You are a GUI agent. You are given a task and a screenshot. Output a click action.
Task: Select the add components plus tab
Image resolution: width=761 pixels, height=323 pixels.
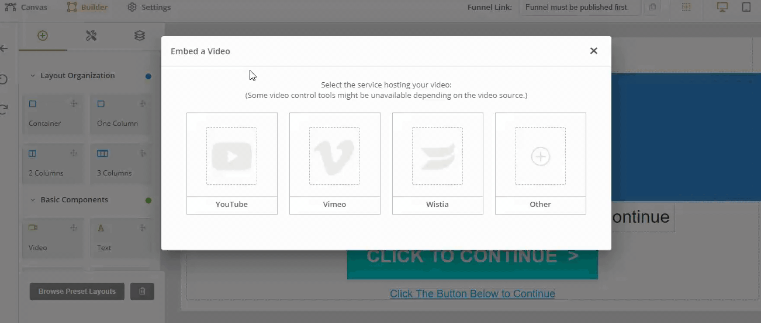43,36
